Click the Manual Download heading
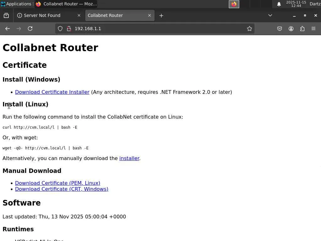 click(32, 171)
